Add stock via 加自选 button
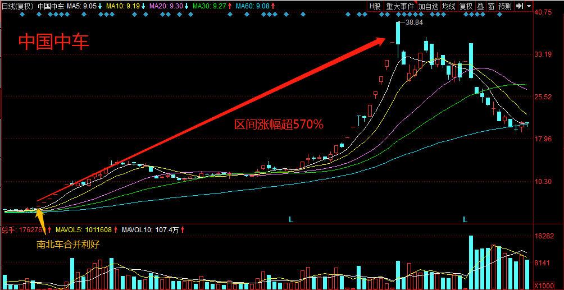The height and width of the screenshot is (290, 564). [x=428, y=6]
